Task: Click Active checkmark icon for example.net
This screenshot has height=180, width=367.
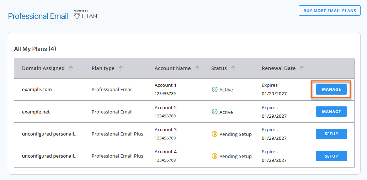Action: pyautogui.click(x=214, y=112)
